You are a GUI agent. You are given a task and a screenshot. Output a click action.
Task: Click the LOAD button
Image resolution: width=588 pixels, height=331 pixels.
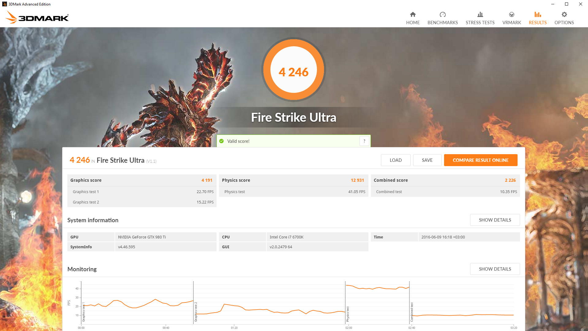(x=396, y=160)
